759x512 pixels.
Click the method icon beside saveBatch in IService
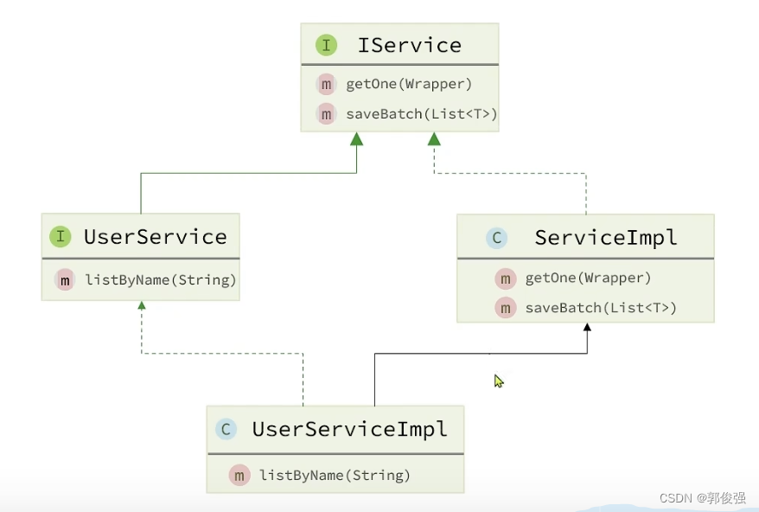click(326, 114)
